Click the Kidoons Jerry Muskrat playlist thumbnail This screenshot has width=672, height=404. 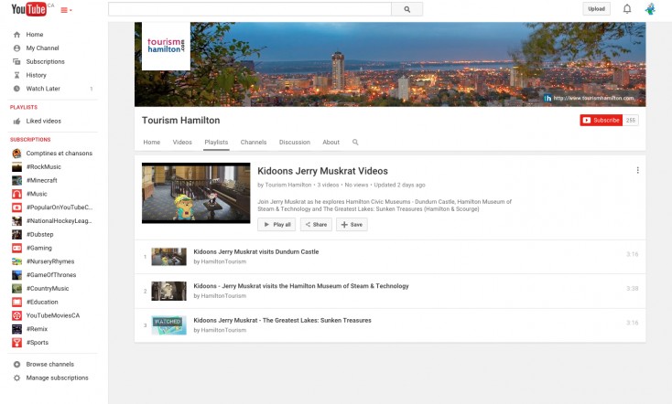tap(196, 193)
